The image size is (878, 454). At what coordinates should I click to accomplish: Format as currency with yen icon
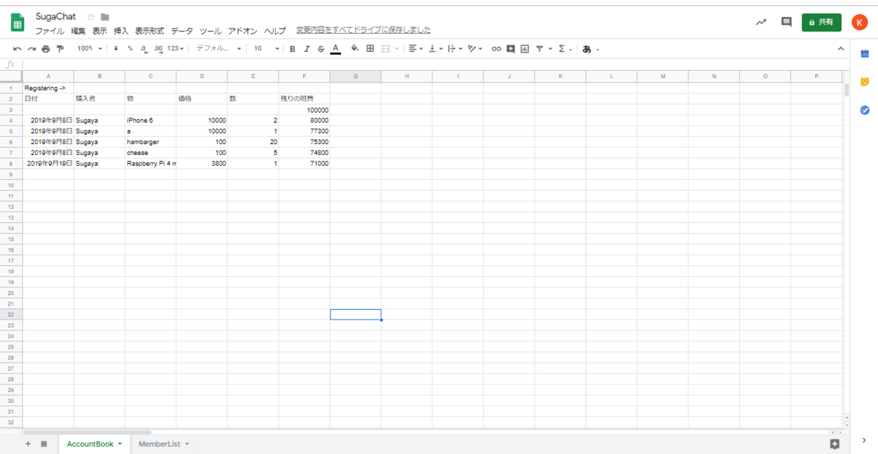(116, 49)
